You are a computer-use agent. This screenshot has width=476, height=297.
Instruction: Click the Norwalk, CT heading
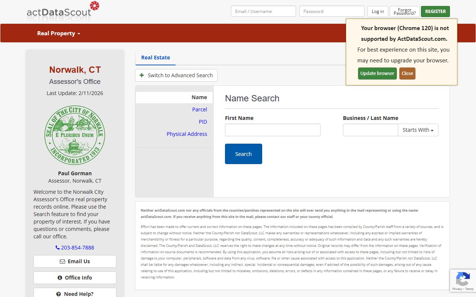click(x=75, y=70)
